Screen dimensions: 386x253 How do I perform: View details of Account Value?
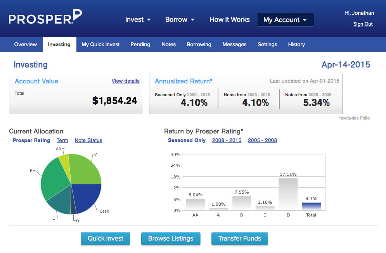pyautogui.click(x=125, y=81)
